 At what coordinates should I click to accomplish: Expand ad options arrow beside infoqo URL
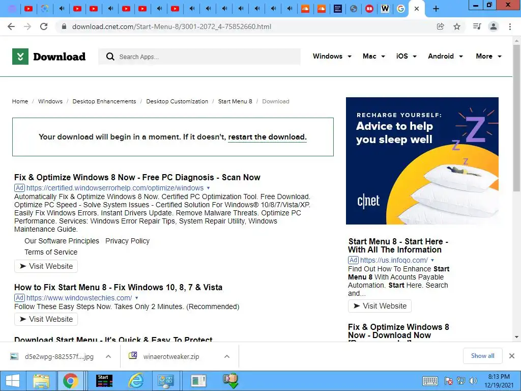pos(432,260)
